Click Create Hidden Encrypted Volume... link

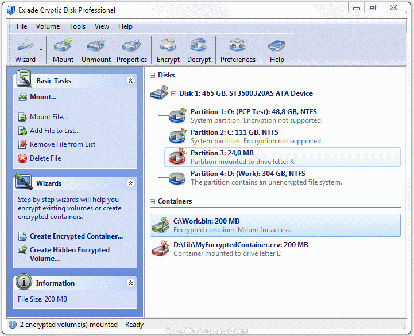[69, 254]
